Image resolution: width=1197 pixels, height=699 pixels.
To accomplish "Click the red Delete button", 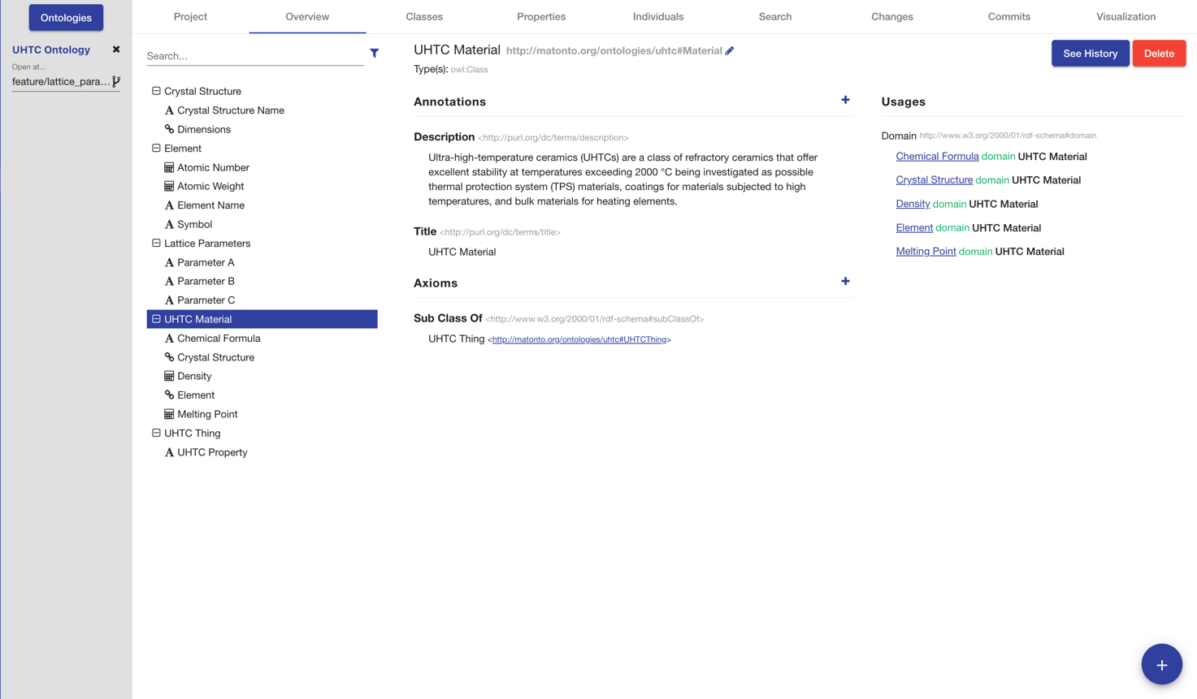I will click(1159, 53).
